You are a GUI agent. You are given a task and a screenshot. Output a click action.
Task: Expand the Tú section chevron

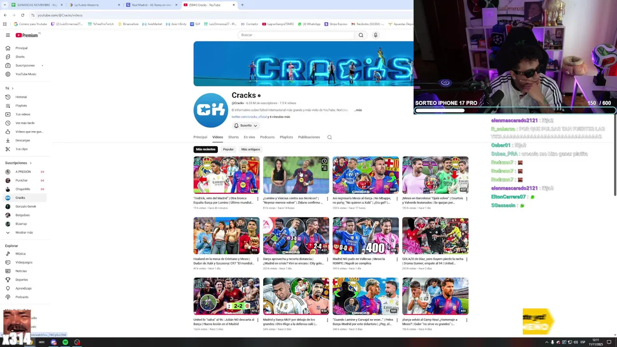(13, 88)
